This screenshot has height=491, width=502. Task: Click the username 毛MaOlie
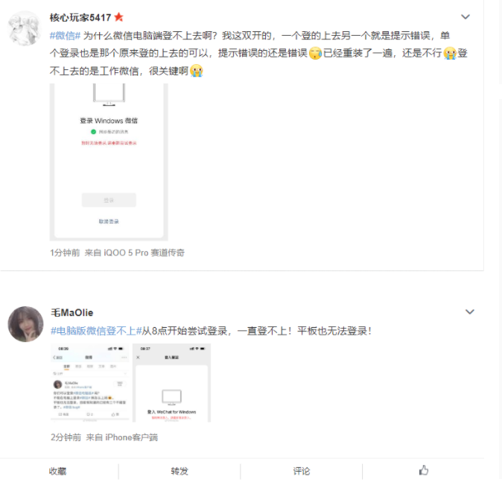click(x=72, y=312)
